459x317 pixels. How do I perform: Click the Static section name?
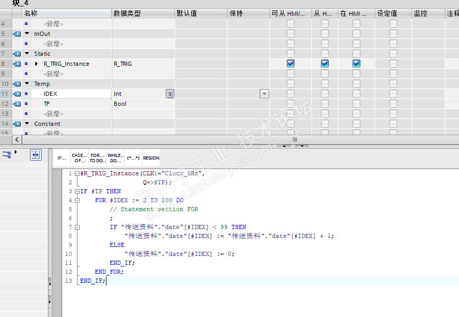42,54
